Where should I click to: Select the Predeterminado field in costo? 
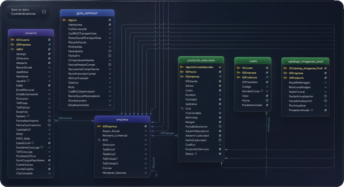tap(253, 105)
